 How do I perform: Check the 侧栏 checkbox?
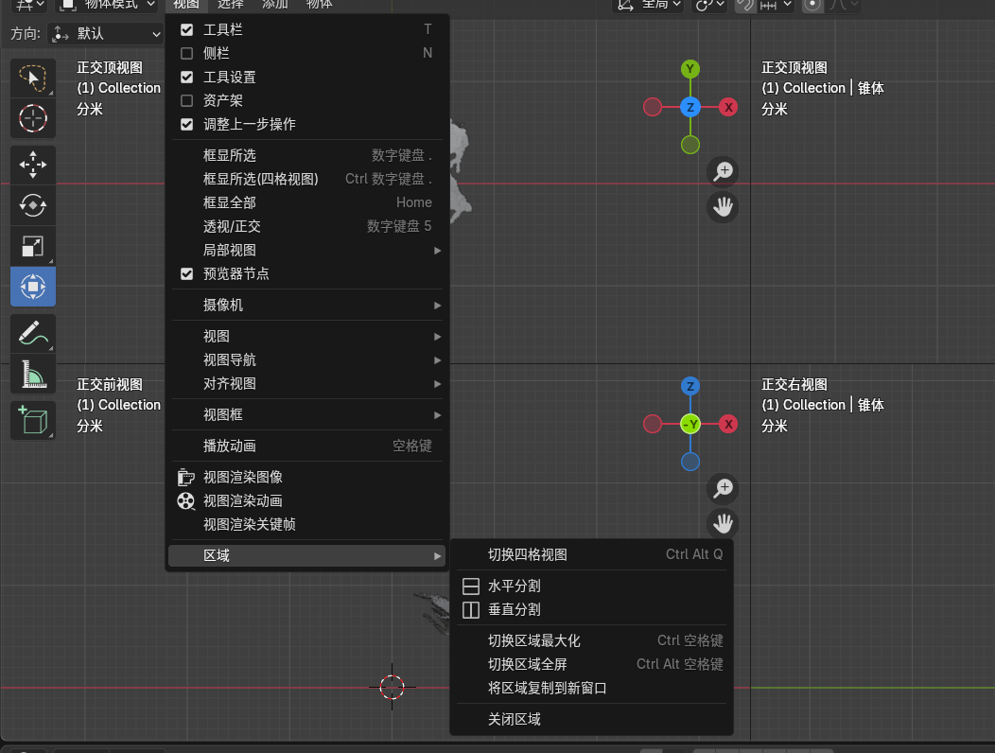186,53
